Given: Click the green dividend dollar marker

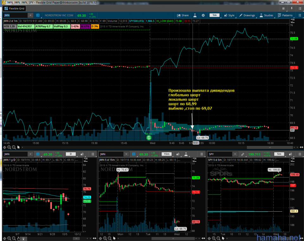Looking at the screenshot, I should [x=149, y=137].
